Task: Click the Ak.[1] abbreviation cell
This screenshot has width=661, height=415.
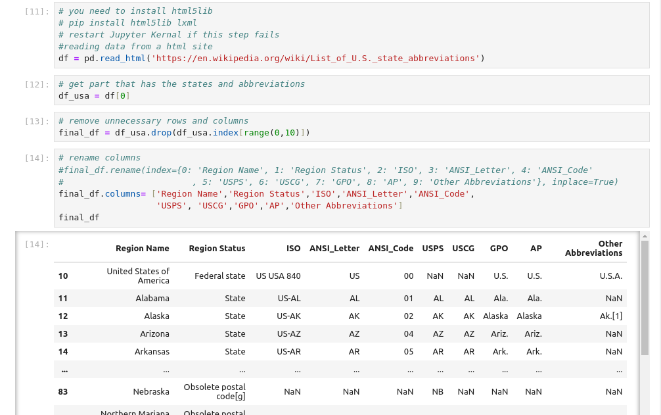Action: pos(610,316)
